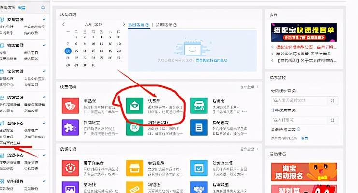Screen dimensions: 358x193
Task: Open the red yen-target coupon tool icon
Action: pyautogui.click(x=71, y=168)
